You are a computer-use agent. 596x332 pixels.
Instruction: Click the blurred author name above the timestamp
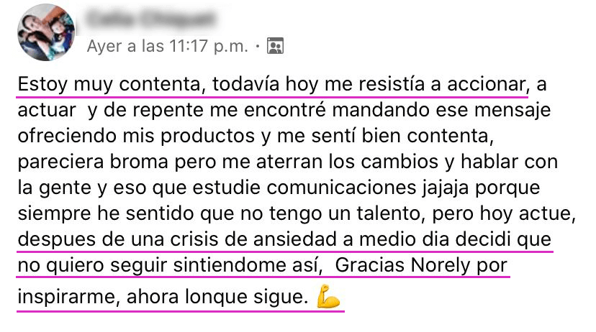click(150, 19)
